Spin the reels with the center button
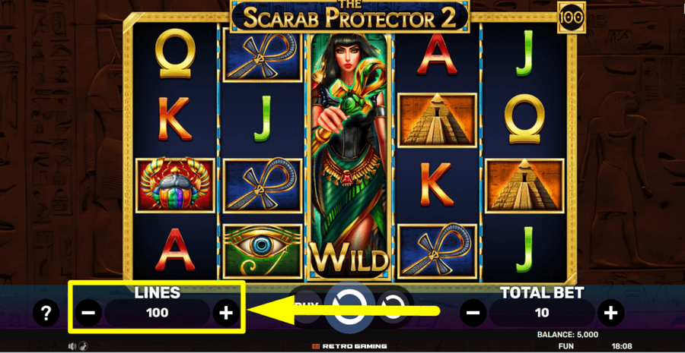 tap(349, 307)
